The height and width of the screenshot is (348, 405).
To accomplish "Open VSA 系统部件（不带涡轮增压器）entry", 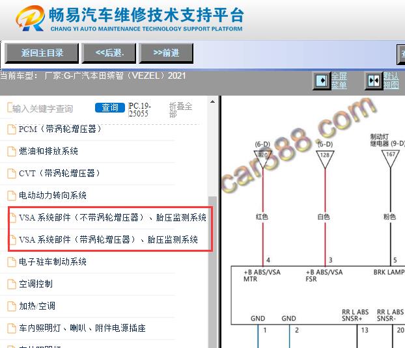I will 113,217.
